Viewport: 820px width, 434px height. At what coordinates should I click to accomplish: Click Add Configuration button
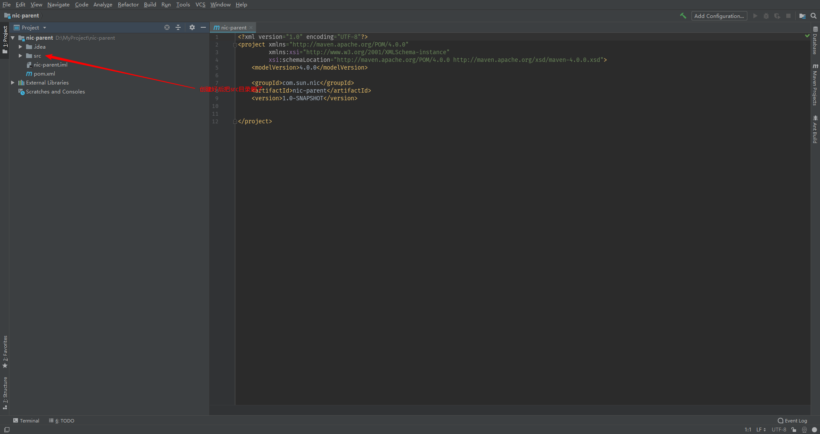pos(719,16)
